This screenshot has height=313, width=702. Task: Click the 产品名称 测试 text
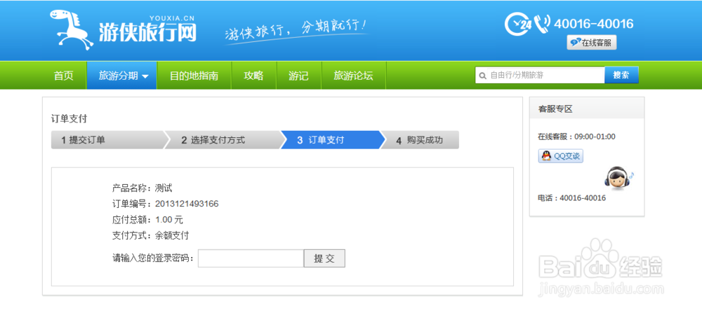tap(142, 188)
